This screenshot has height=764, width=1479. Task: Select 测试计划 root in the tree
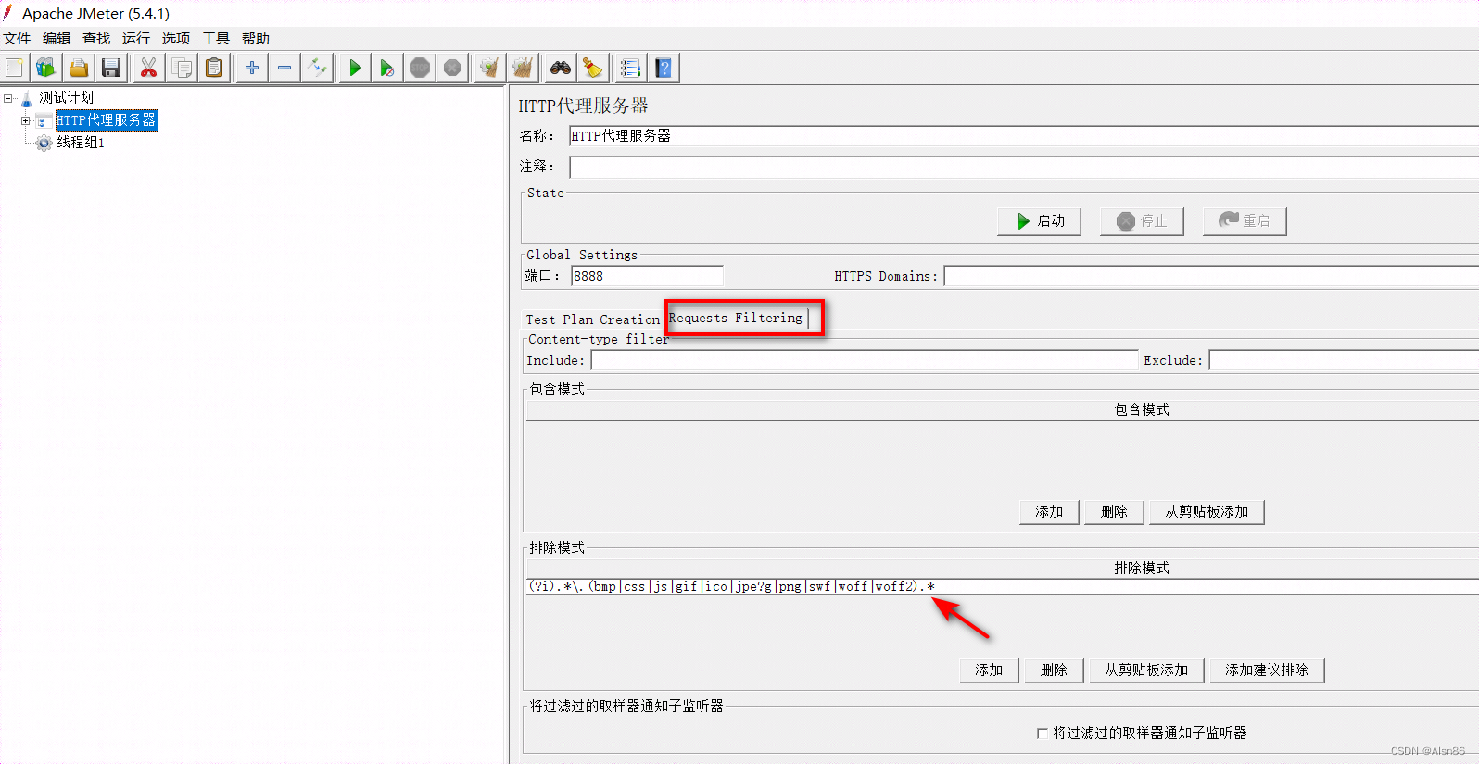pos(66,98)
